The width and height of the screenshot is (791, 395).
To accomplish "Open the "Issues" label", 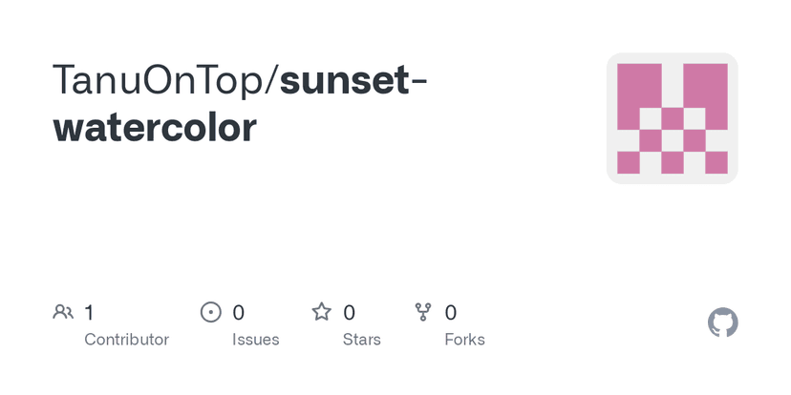I will click(256, 340).
